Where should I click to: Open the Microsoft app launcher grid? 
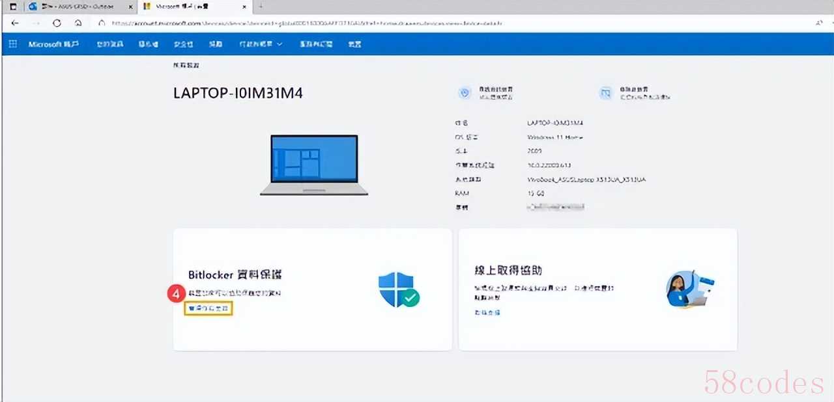click(12, 44)
